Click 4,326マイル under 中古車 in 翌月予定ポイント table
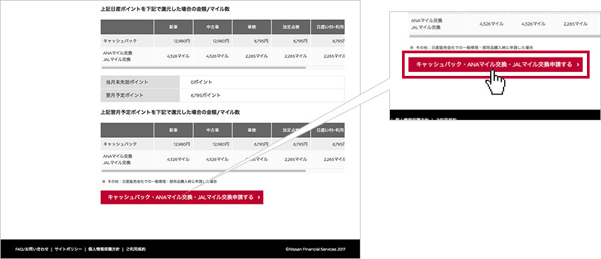 [217, 159]
